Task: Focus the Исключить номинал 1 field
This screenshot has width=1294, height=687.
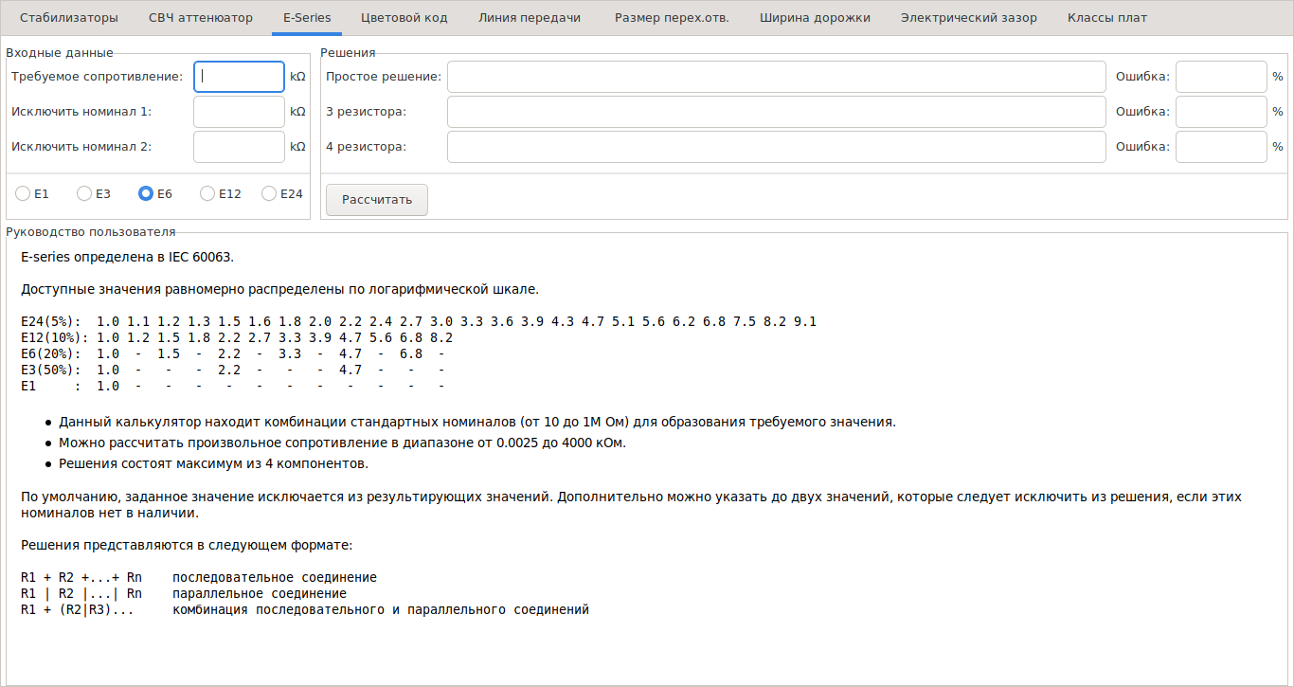Action: point(239,112)
